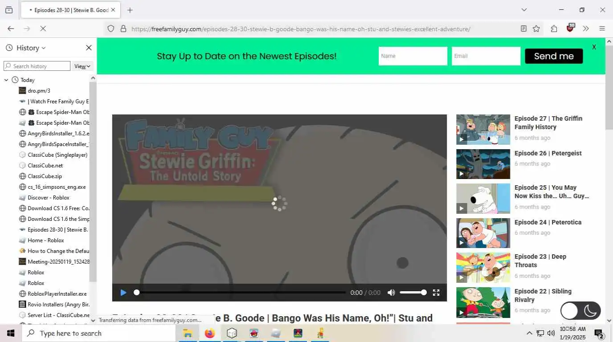The image size is (613, 342).
Task: Show more tools overflow chevron
Action: point(586,28)
